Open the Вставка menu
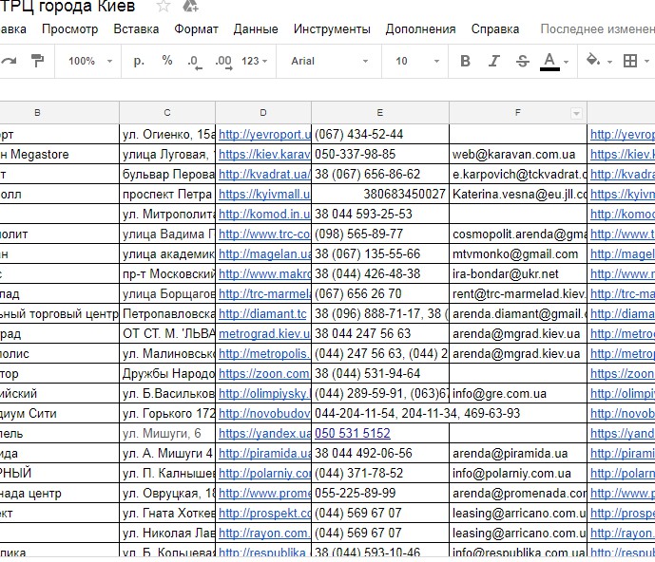This screenshot has width=655, height=562. pyautogui.click(x=136, y=28)
